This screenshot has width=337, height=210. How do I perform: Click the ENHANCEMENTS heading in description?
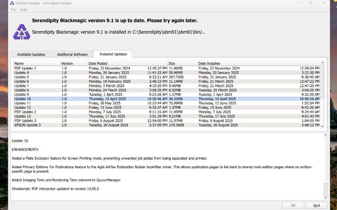(x=25, y=150)
